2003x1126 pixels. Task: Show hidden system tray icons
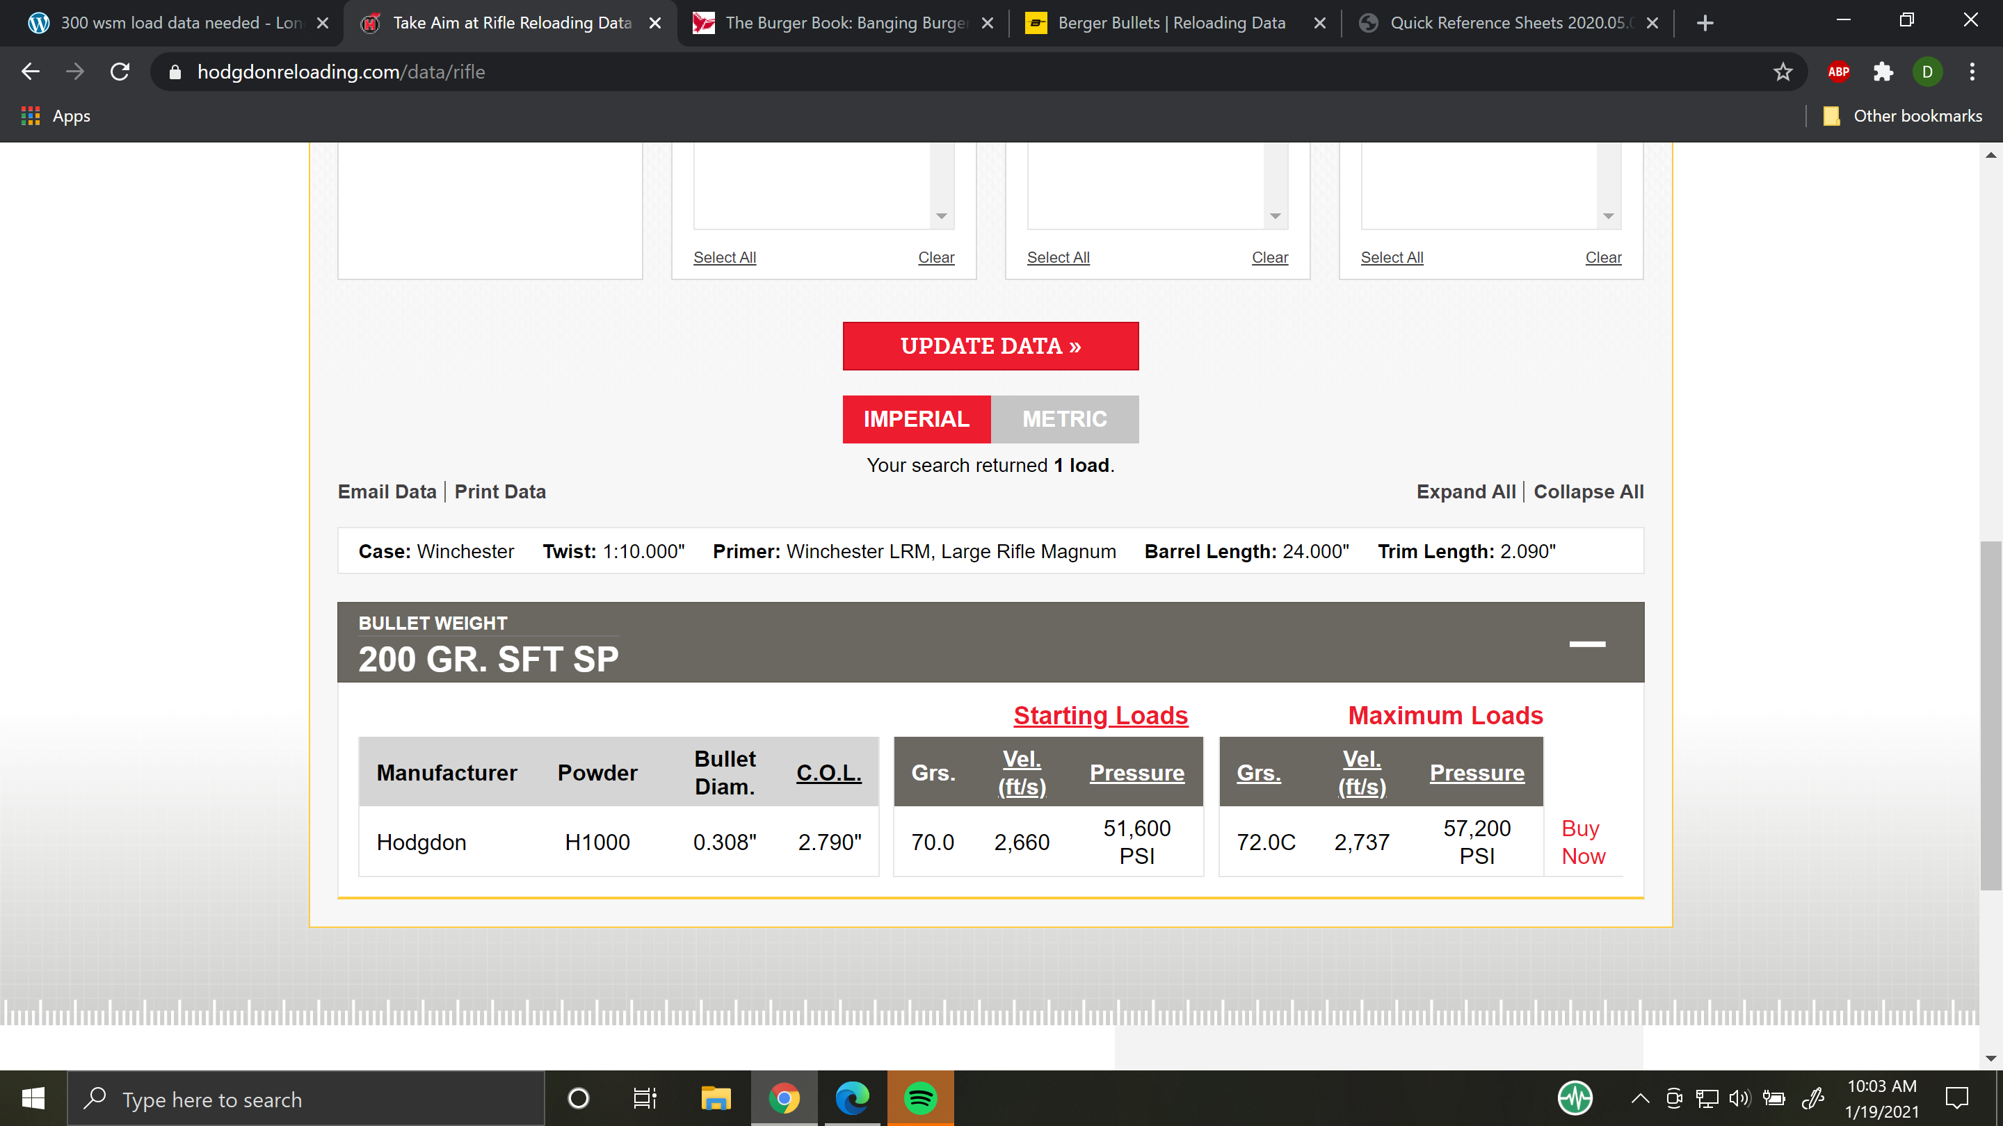(1640, 1098)
